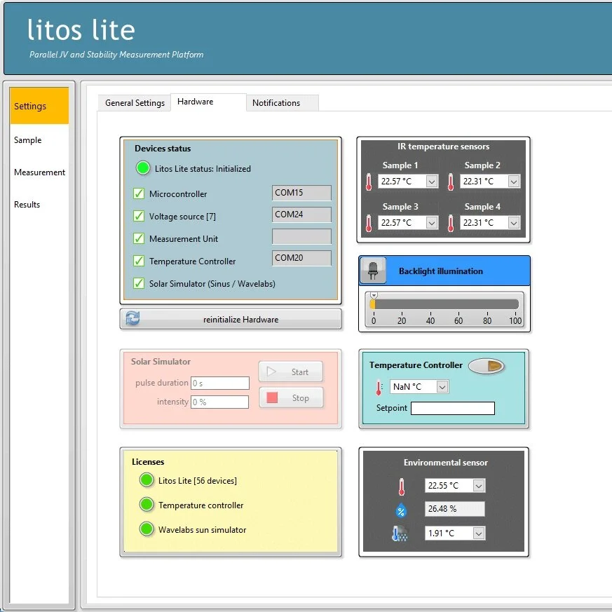This screenshot has width=612, height=612.
Task: Click the Setpoint input field
Action: (x=452, y=407)
